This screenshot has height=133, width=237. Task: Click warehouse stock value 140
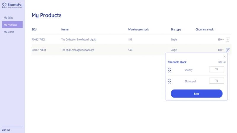click(x=130, y=50)
